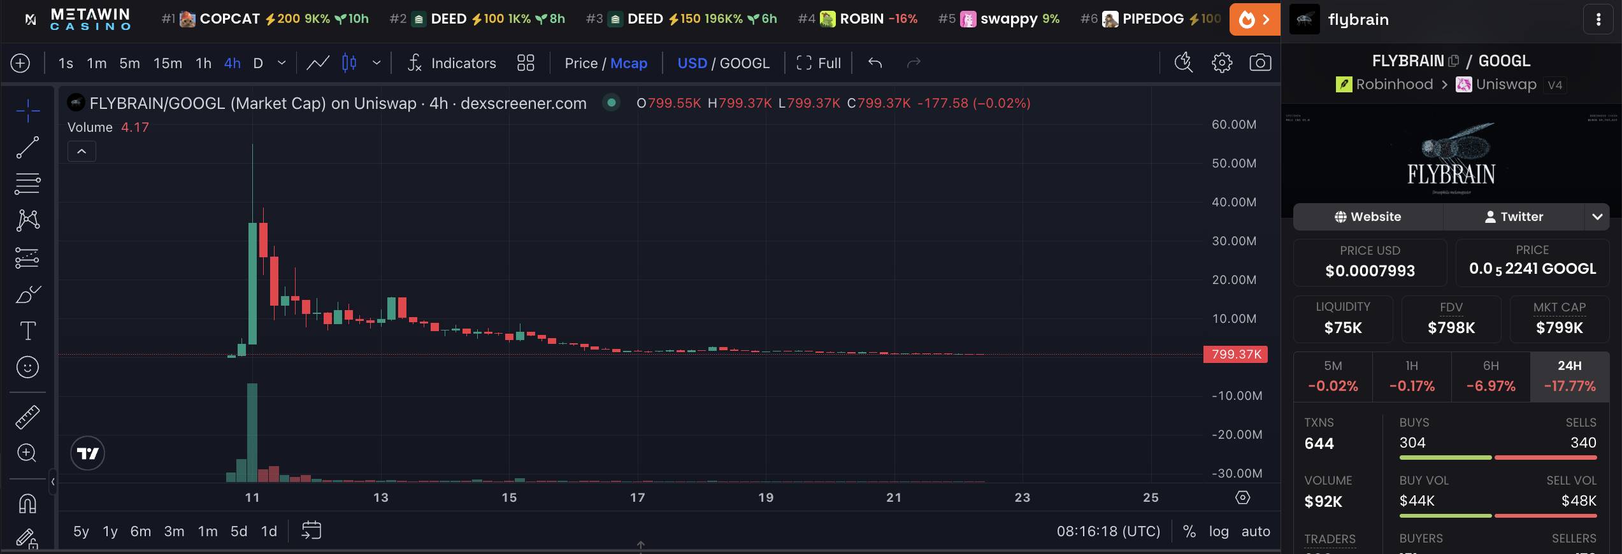Open the time axis settings icon
1622x554 pixels.
coord(1243,497)
